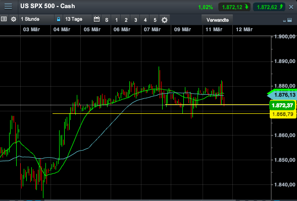The width and height of the screenshot is (297, 201).
Task: Select chart preset 5
Action: [155, 20]
